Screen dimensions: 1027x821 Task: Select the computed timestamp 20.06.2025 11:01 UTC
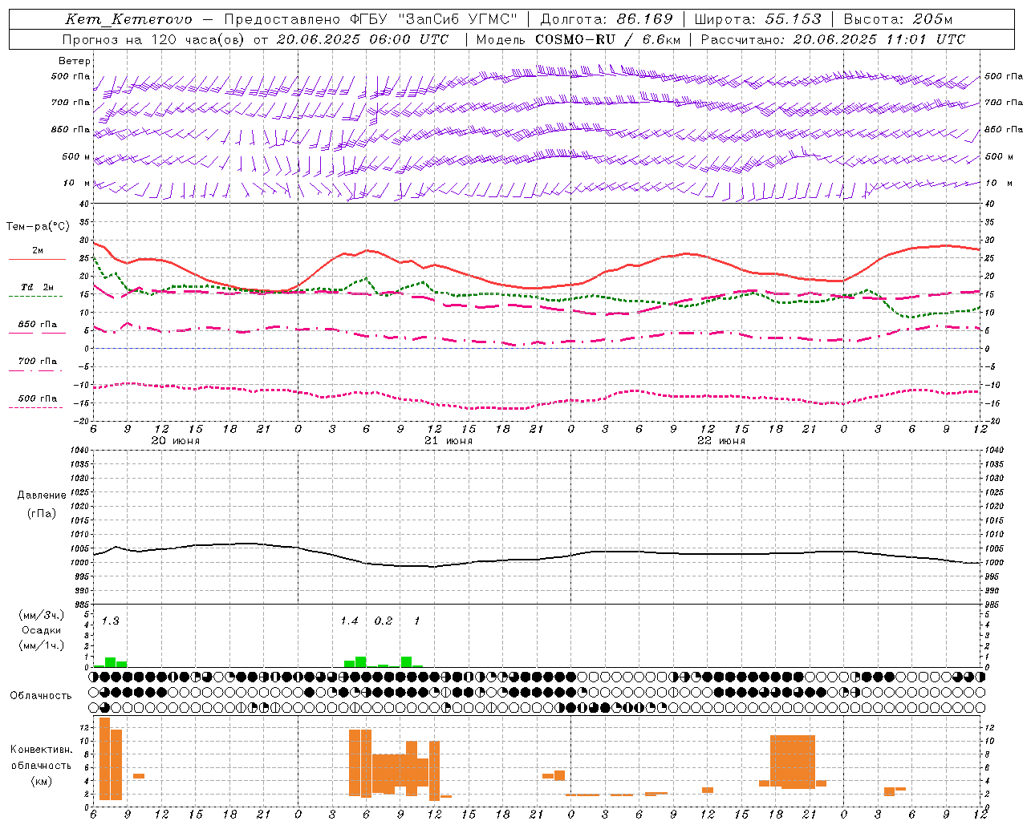click(879, 39)
